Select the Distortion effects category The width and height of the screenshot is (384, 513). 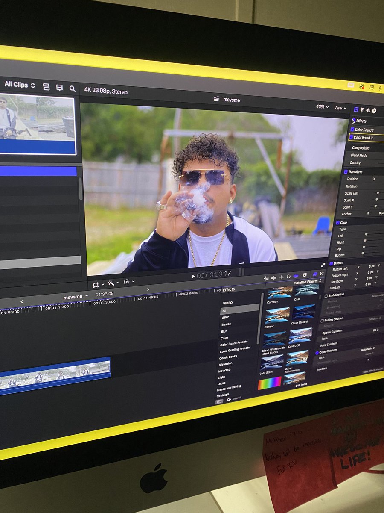tap(225, 364)
